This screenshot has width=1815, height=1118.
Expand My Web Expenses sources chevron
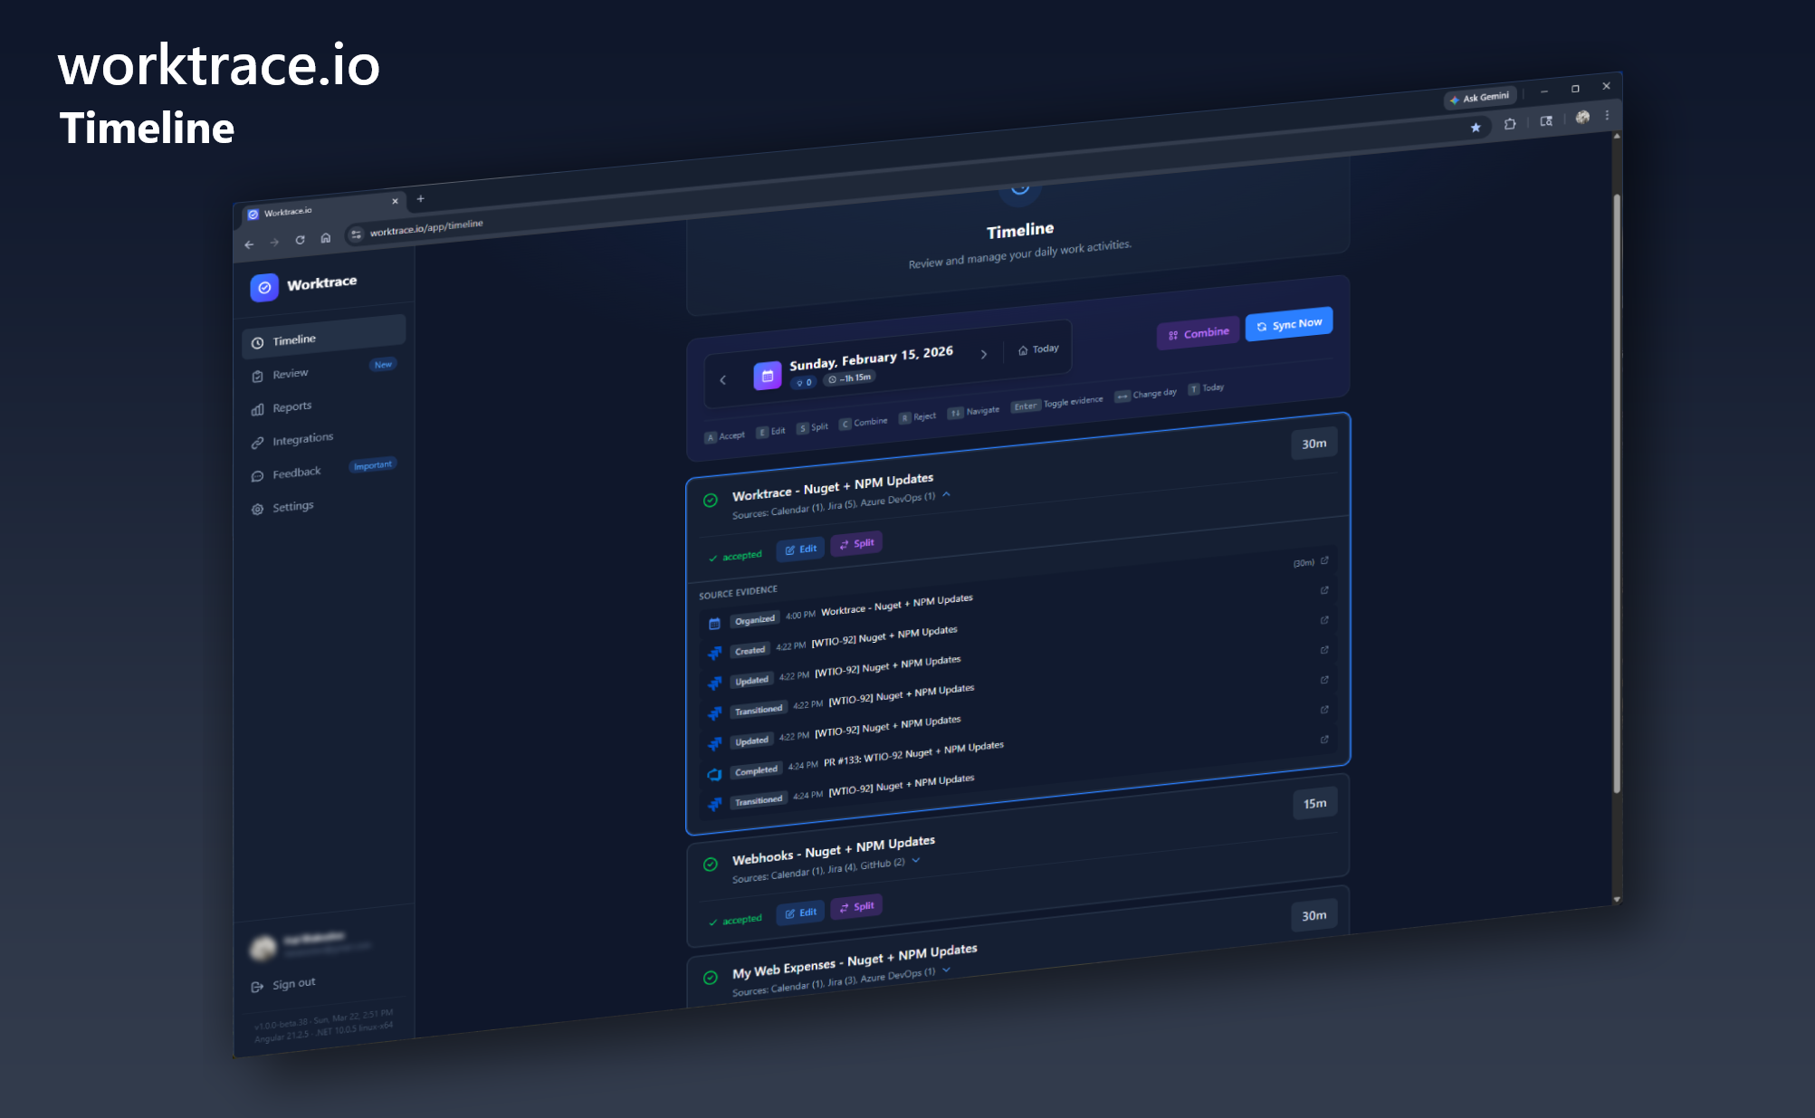947,970
